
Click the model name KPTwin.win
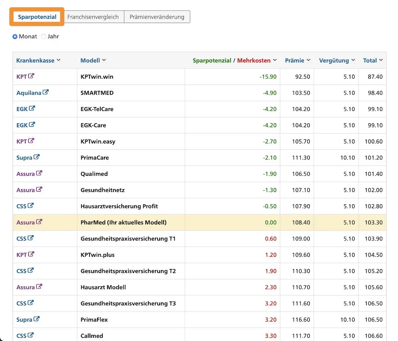click(97, 77)
